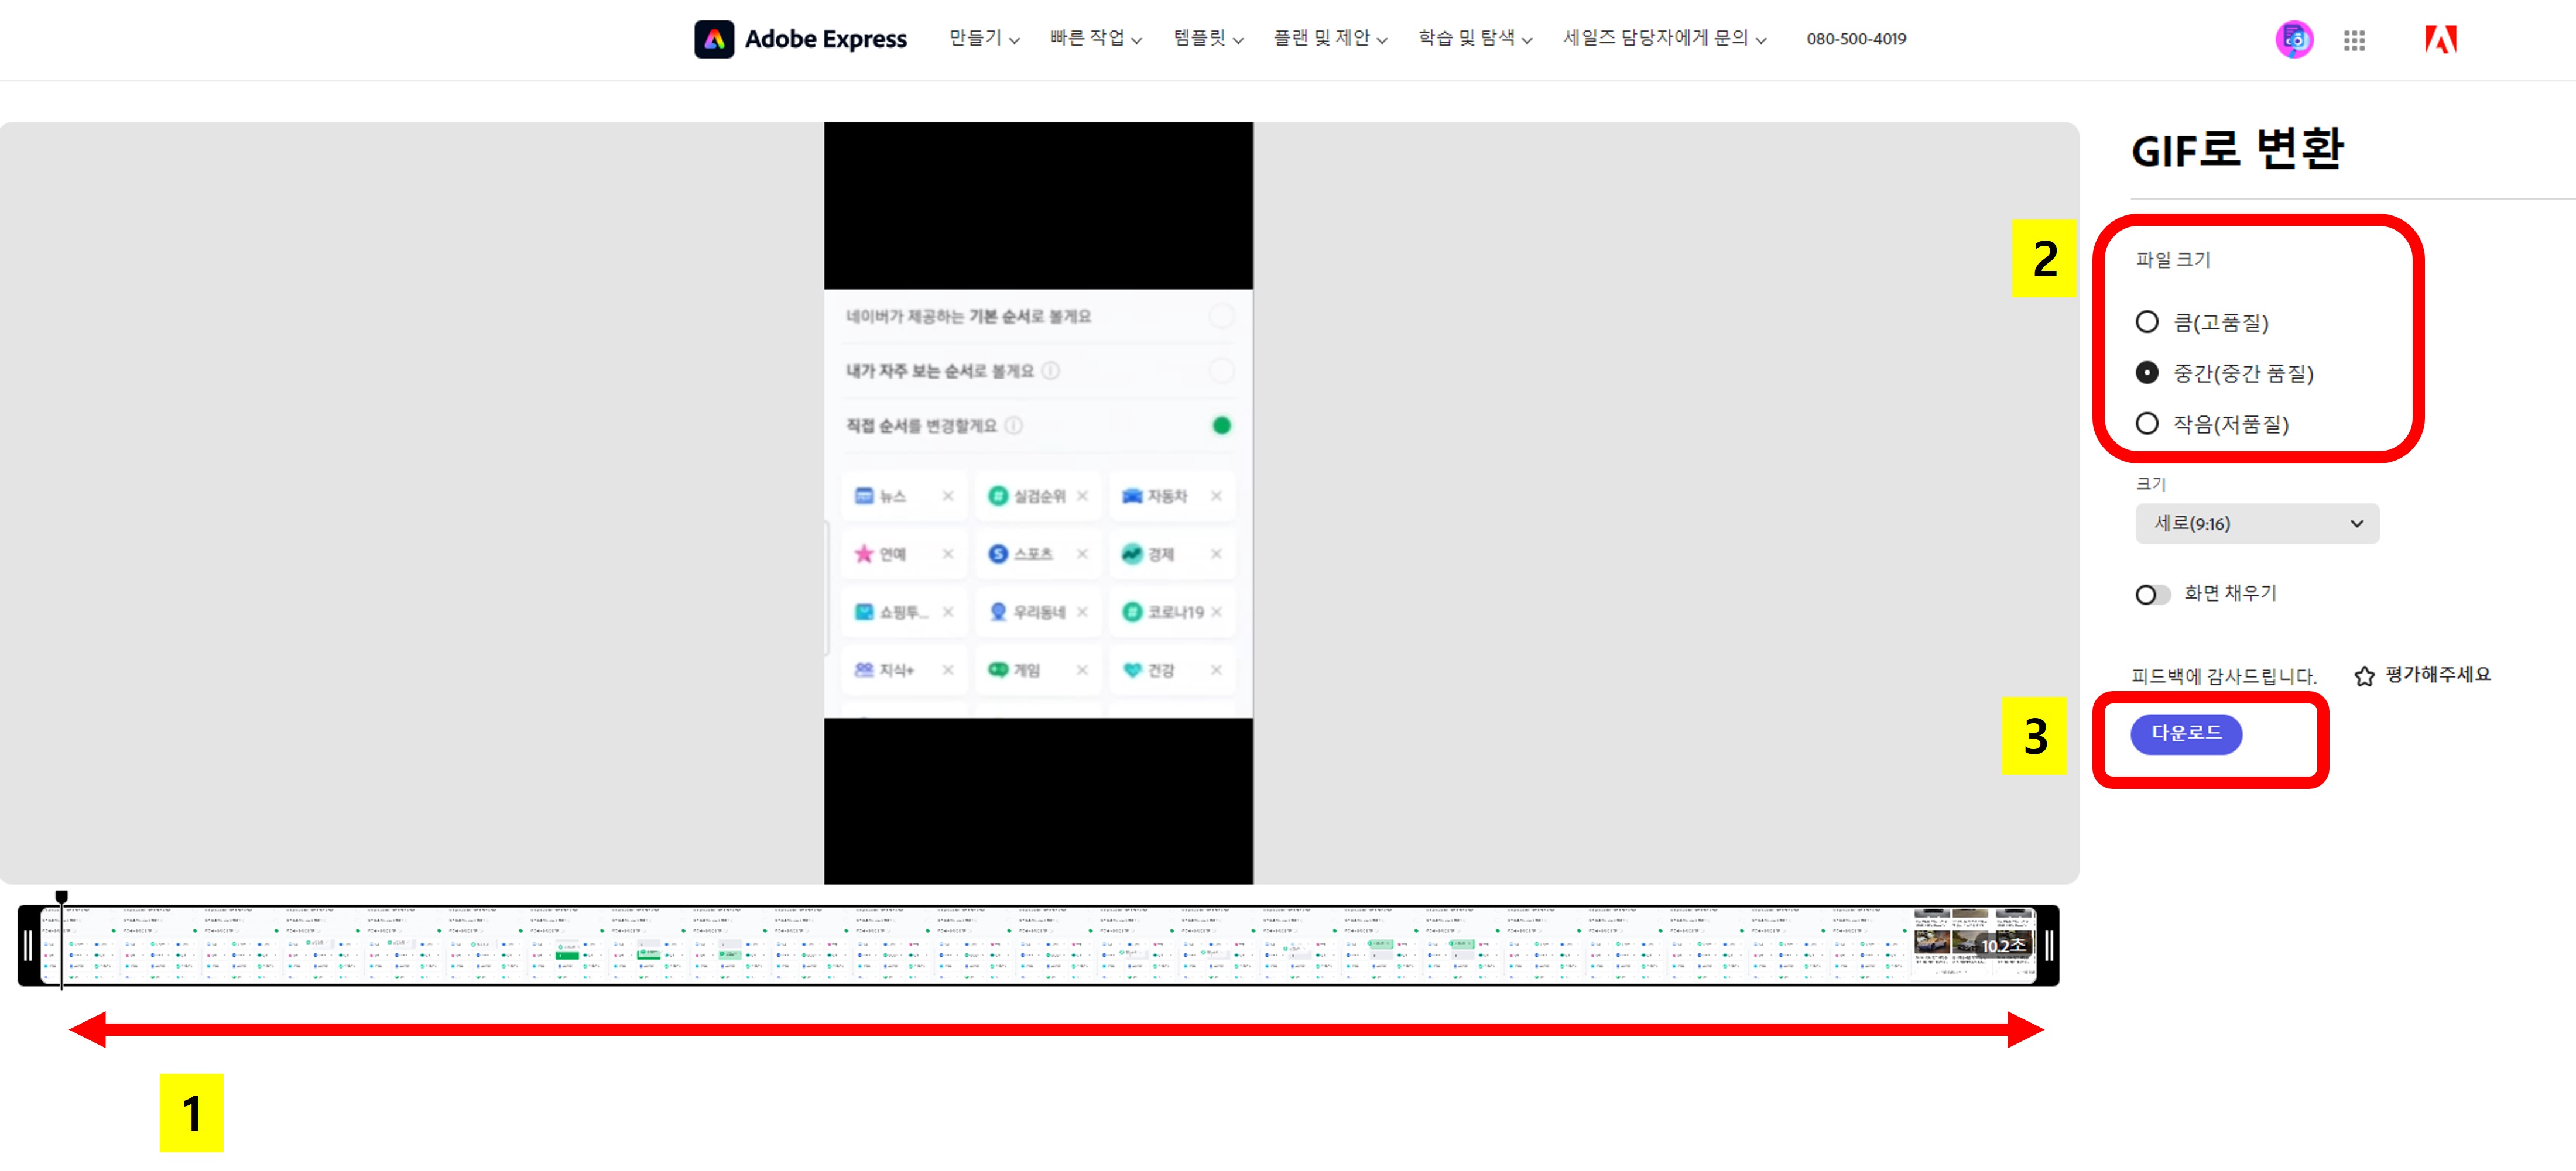Click the red Adobe logo icon
Screen dimensions: 2576x1171
click(2440, 39)
